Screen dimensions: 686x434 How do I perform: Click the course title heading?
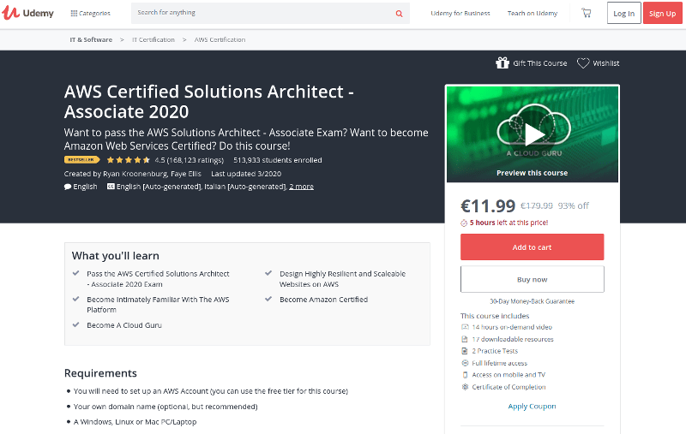click(209, 102)
